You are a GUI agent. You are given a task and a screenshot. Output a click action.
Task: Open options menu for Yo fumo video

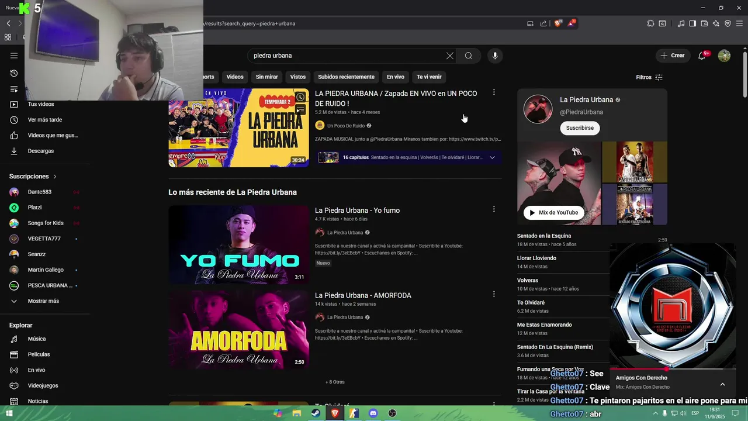494,209
